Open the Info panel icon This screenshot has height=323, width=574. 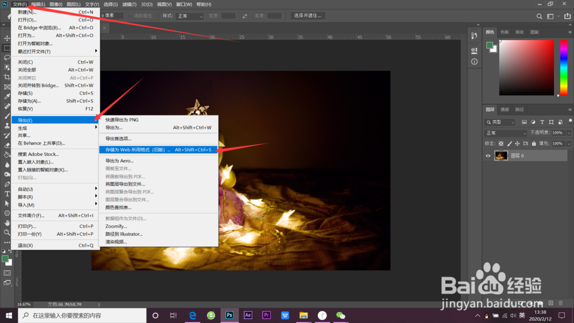(475, 61)
